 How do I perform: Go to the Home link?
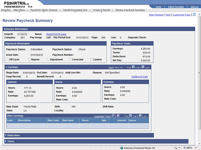[158, 7]
